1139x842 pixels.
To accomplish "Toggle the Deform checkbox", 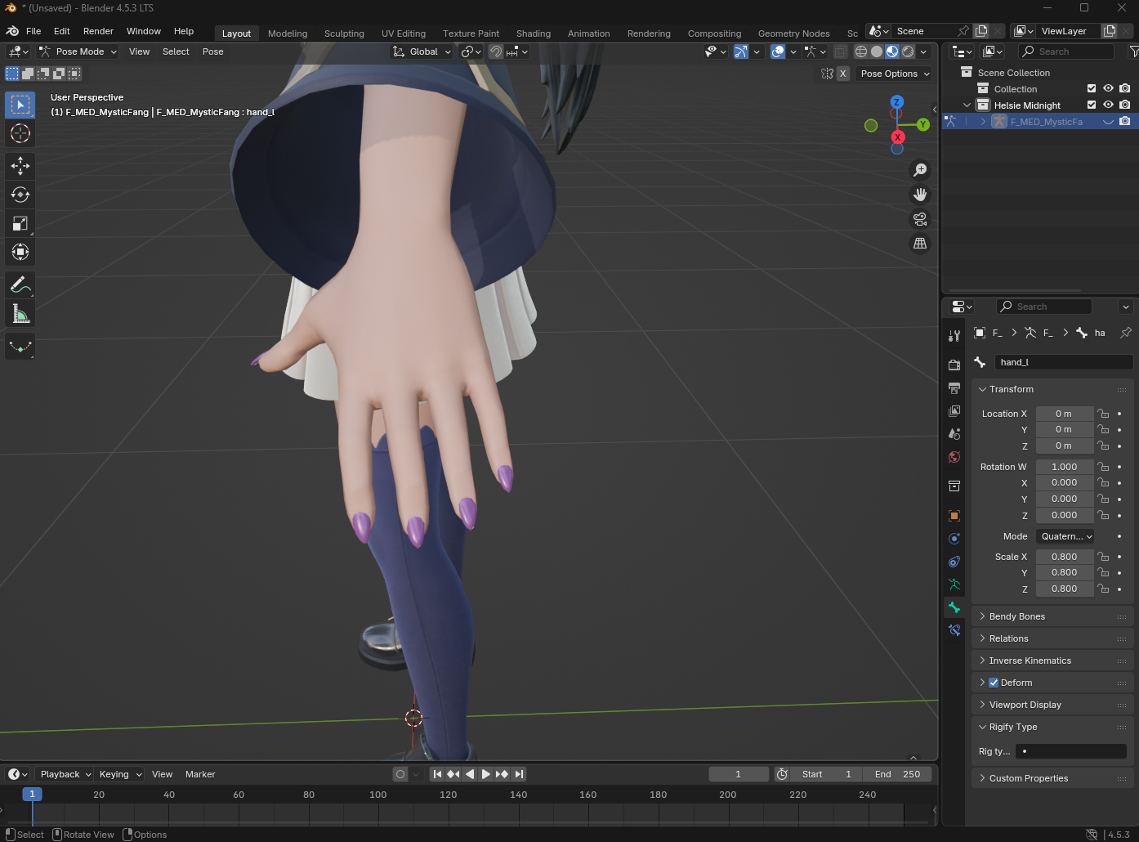I will 994,683.
